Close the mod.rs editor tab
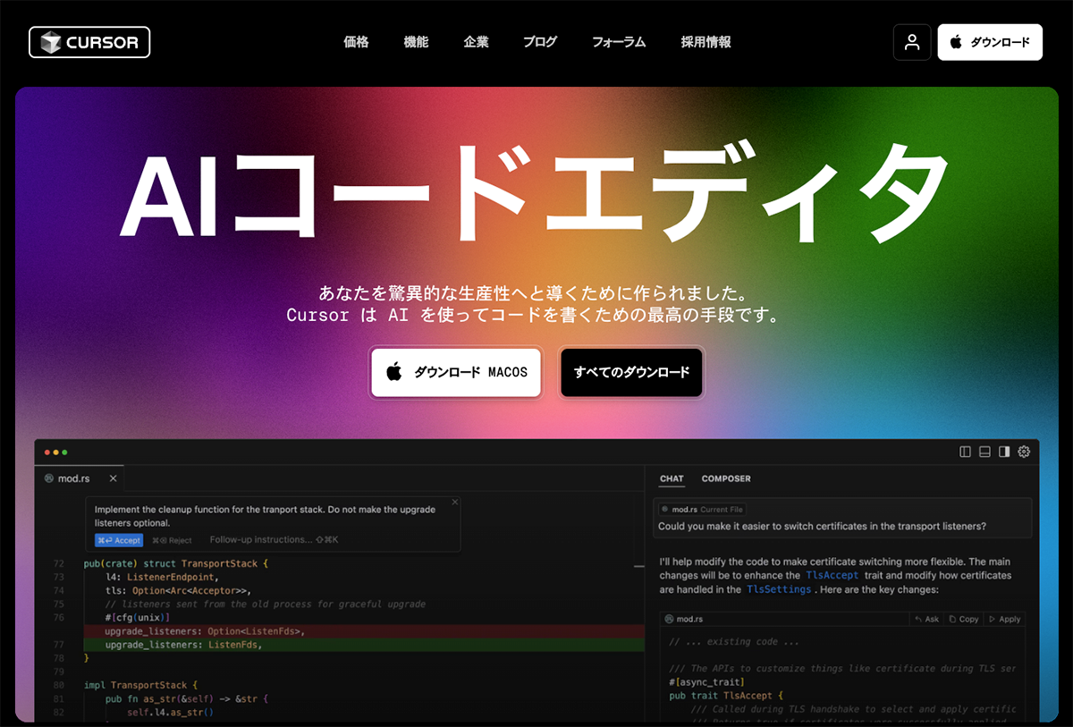 pos(112,478)
